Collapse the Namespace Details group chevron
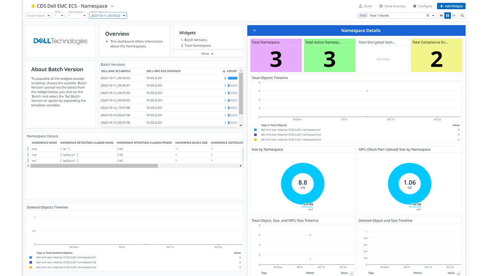The width and height of the screenshot is (491, 276). point(254,30)
